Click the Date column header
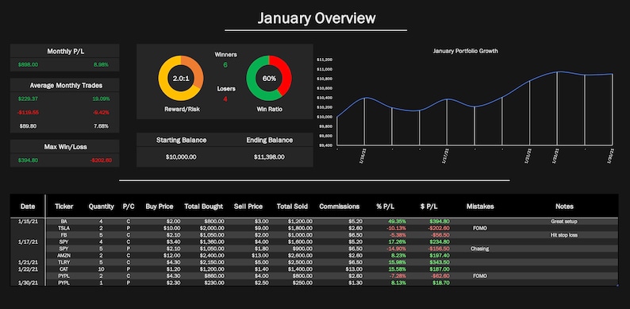The height and width of the screenshot is (309, 630). pyautogui.click(x=28, y=207)
